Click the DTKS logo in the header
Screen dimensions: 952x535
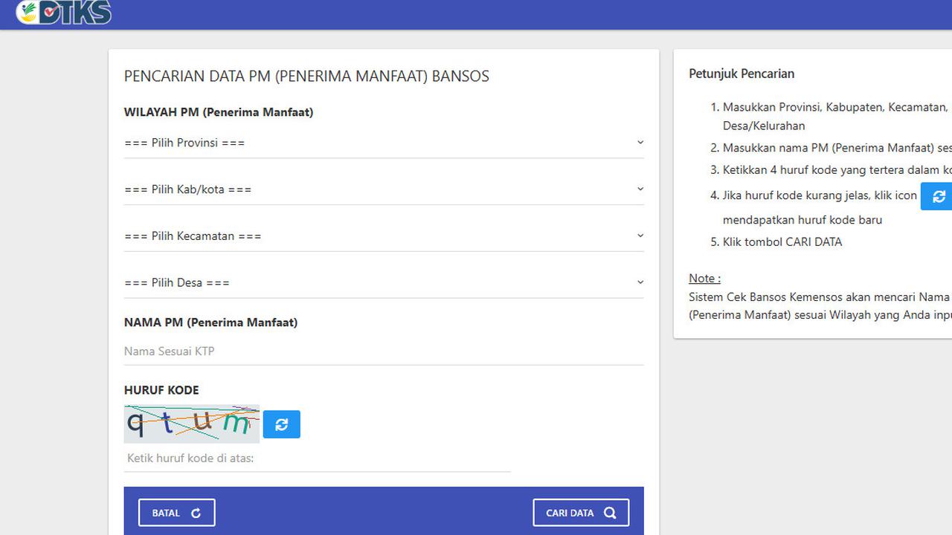[63, 13]
